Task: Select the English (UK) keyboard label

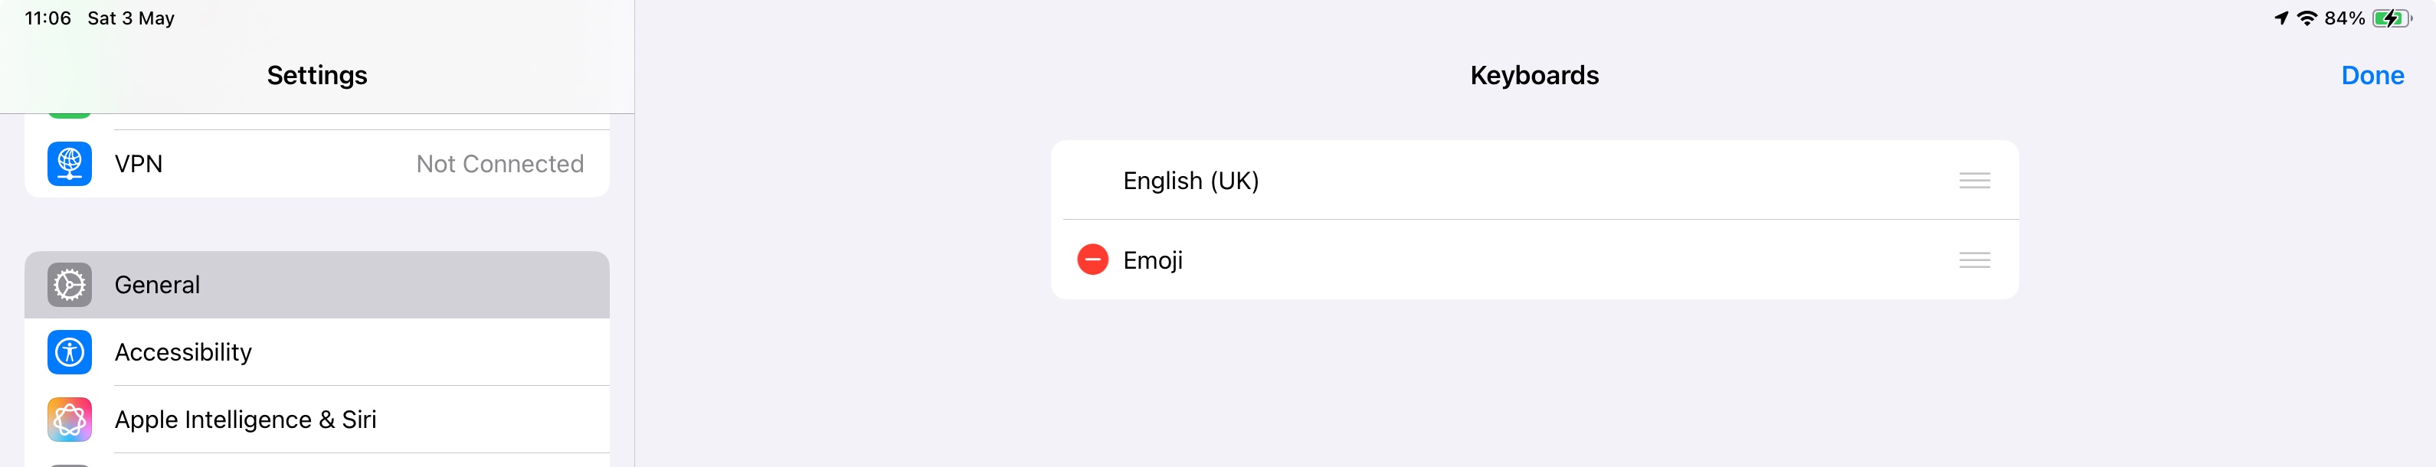Action: (x=1190, y=181)
